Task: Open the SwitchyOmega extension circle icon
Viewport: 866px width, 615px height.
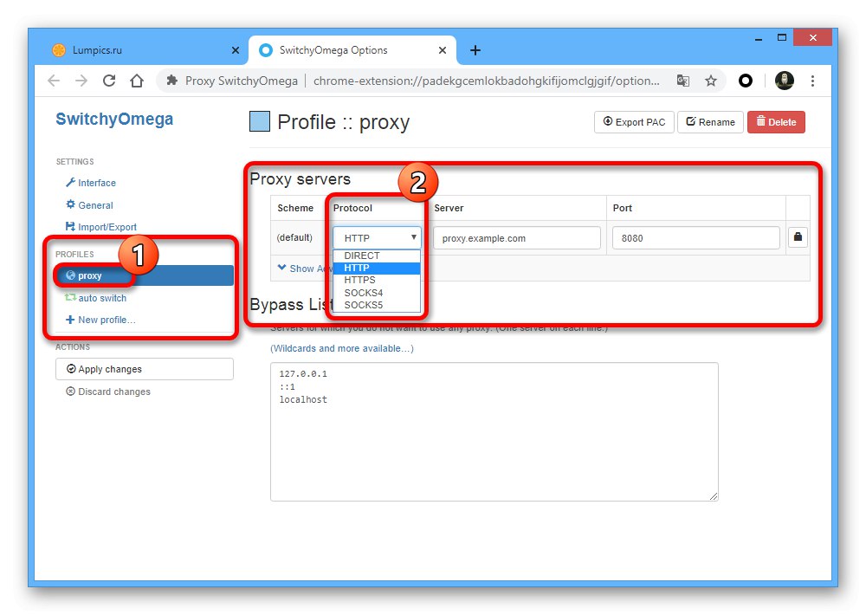Action: [746, 81]
